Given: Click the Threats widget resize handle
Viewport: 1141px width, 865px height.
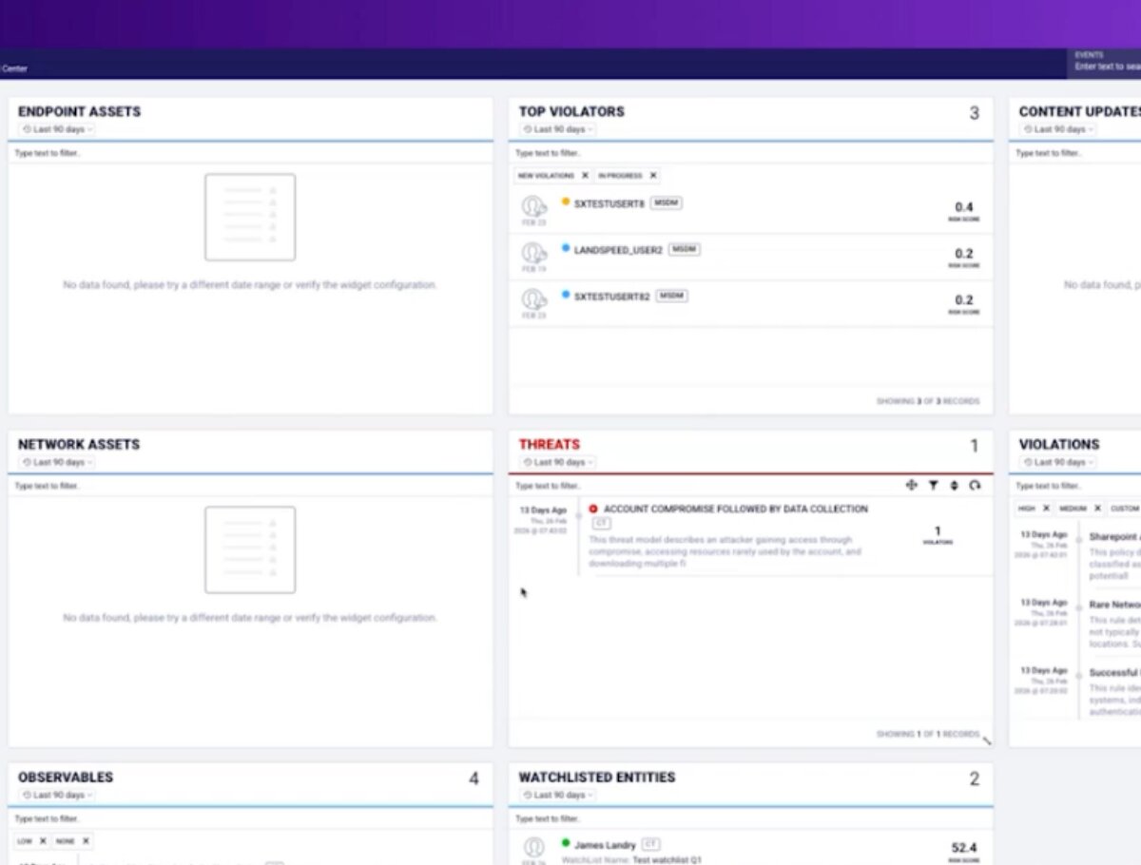Looking at the screenshot, I should pyautogui.click(x=986, y=740).
